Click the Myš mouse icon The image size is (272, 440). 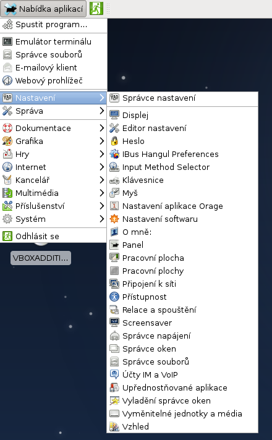coord(114,193)
